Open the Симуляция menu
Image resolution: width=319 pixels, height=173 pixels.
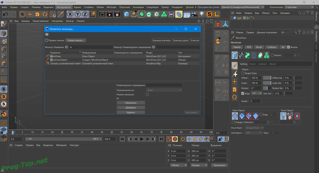click(152, 7)
